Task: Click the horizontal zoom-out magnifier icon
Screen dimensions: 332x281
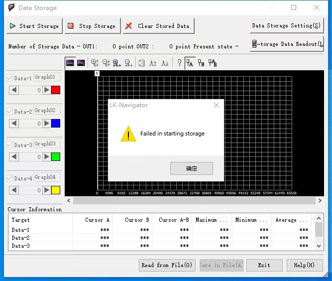Action: tap(128, 63)
